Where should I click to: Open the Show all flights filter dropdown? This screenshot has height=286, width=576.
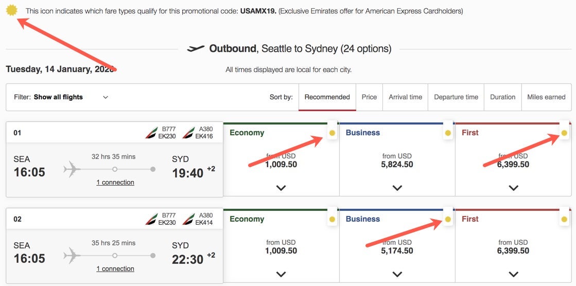click(x=71, y=97)
